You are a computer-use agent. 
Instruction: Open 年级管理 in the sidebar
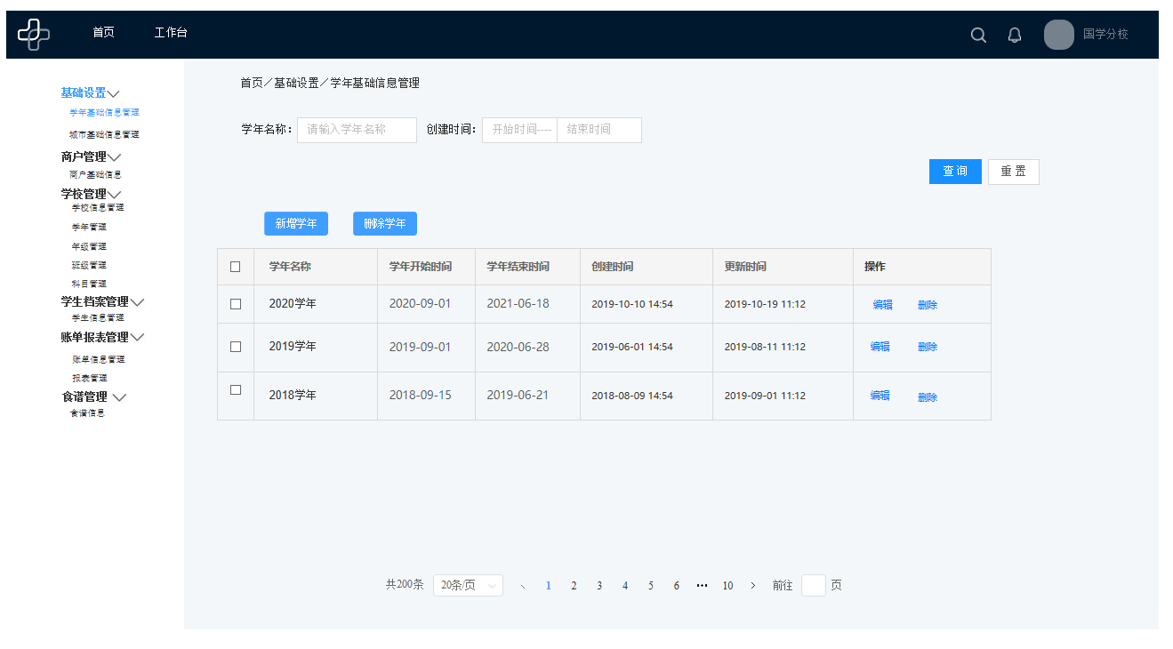pos(89,247)
